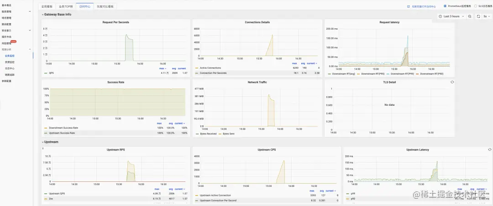Toggle the Connection Per Seconds legend series
Viewport: 493px width, 206px height.
coord(213,73)
